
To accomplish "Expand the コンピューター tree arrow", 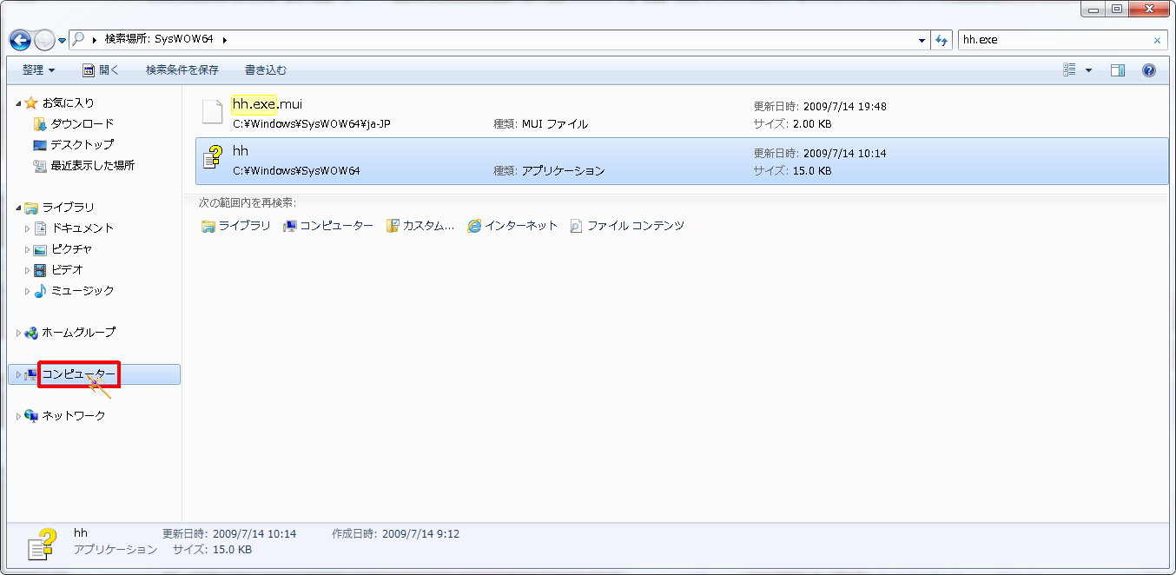I will (19, 374).
